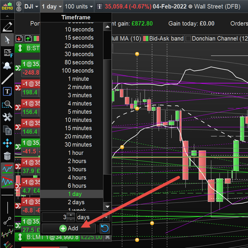Click the order drag handle beside B:ST
Image resolution: width=248 pixels, height=248 pixels.
point(20,48)
